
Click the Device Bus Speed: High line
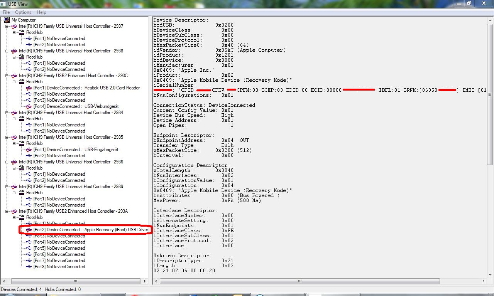pos(193,115)
